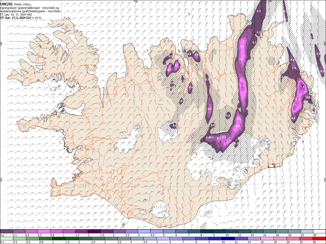Click the '25' label under the upper snow legend
326x244 pixels.
(x=302, y=235)
